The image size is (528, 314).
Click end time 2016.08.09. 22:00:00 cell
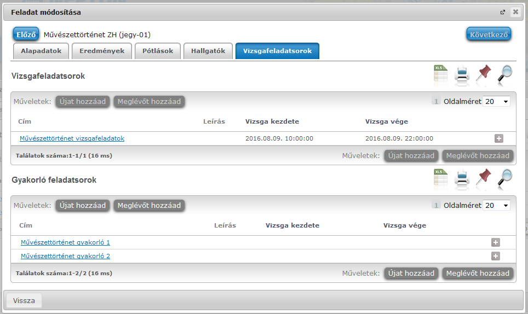(399, 138)
